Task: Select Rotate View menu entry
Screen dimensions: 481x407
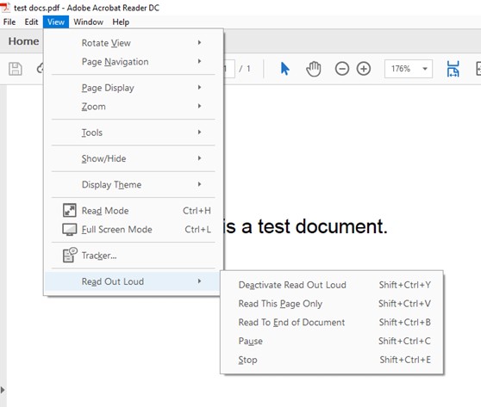Action: click(133, 43)
